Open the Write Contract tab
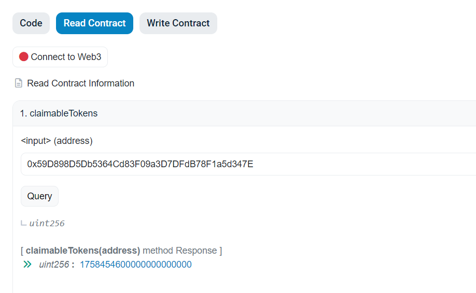The height and width of the screenshot is (293, 476). click(178, 23)
